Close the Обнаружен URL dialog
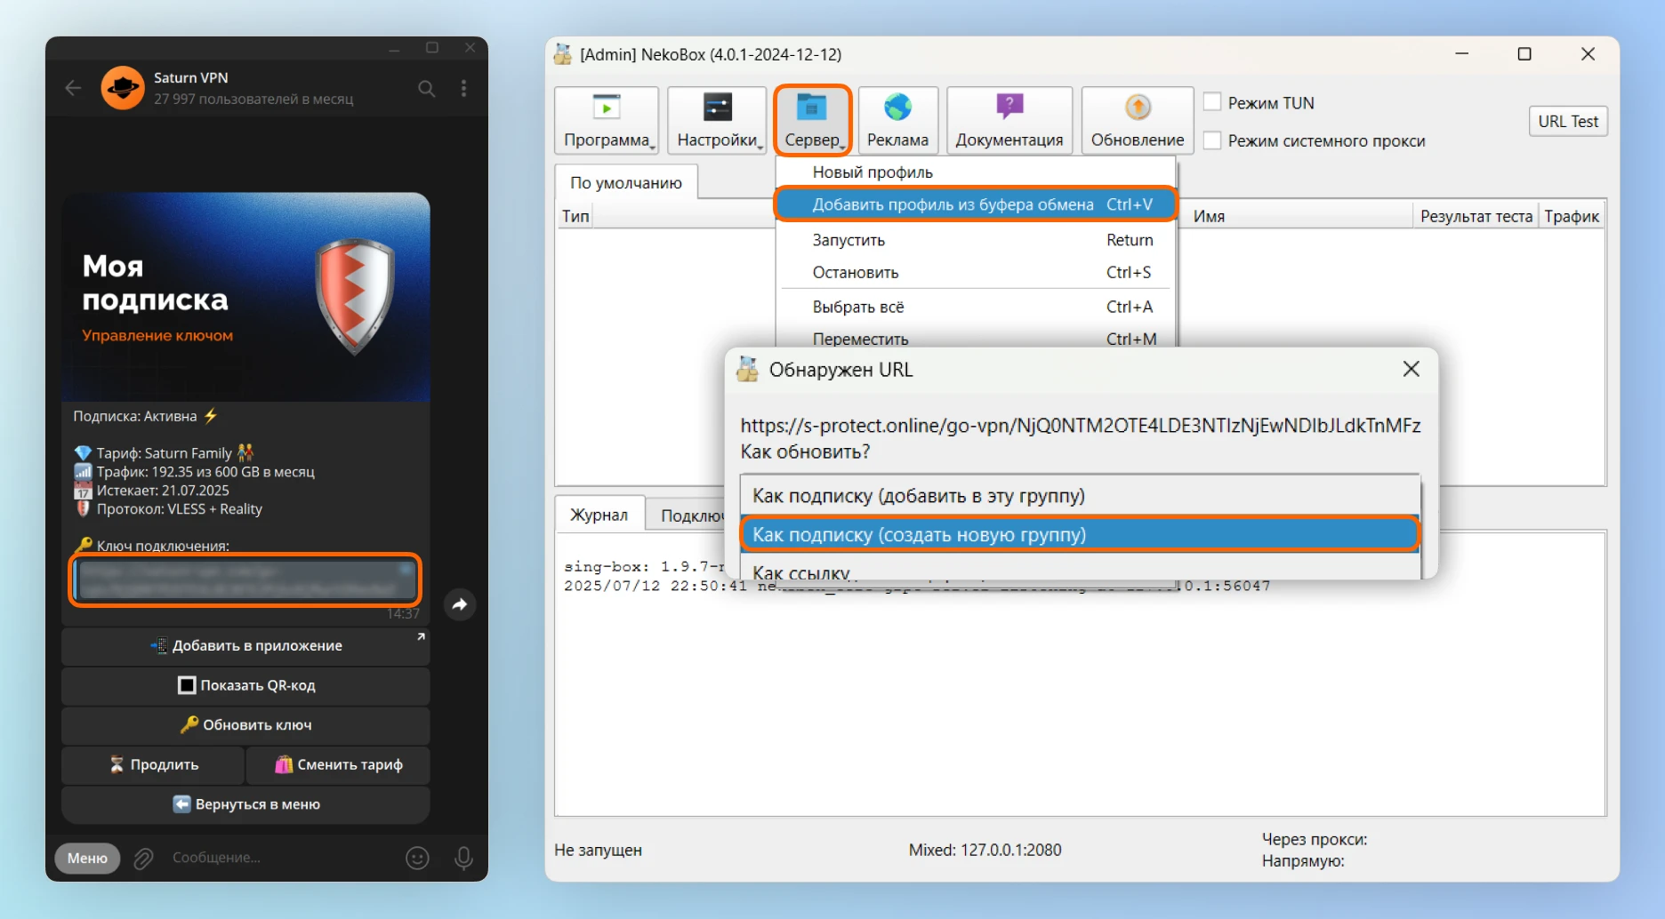The image size is (1665, 919). click(x=1411, y=369)
